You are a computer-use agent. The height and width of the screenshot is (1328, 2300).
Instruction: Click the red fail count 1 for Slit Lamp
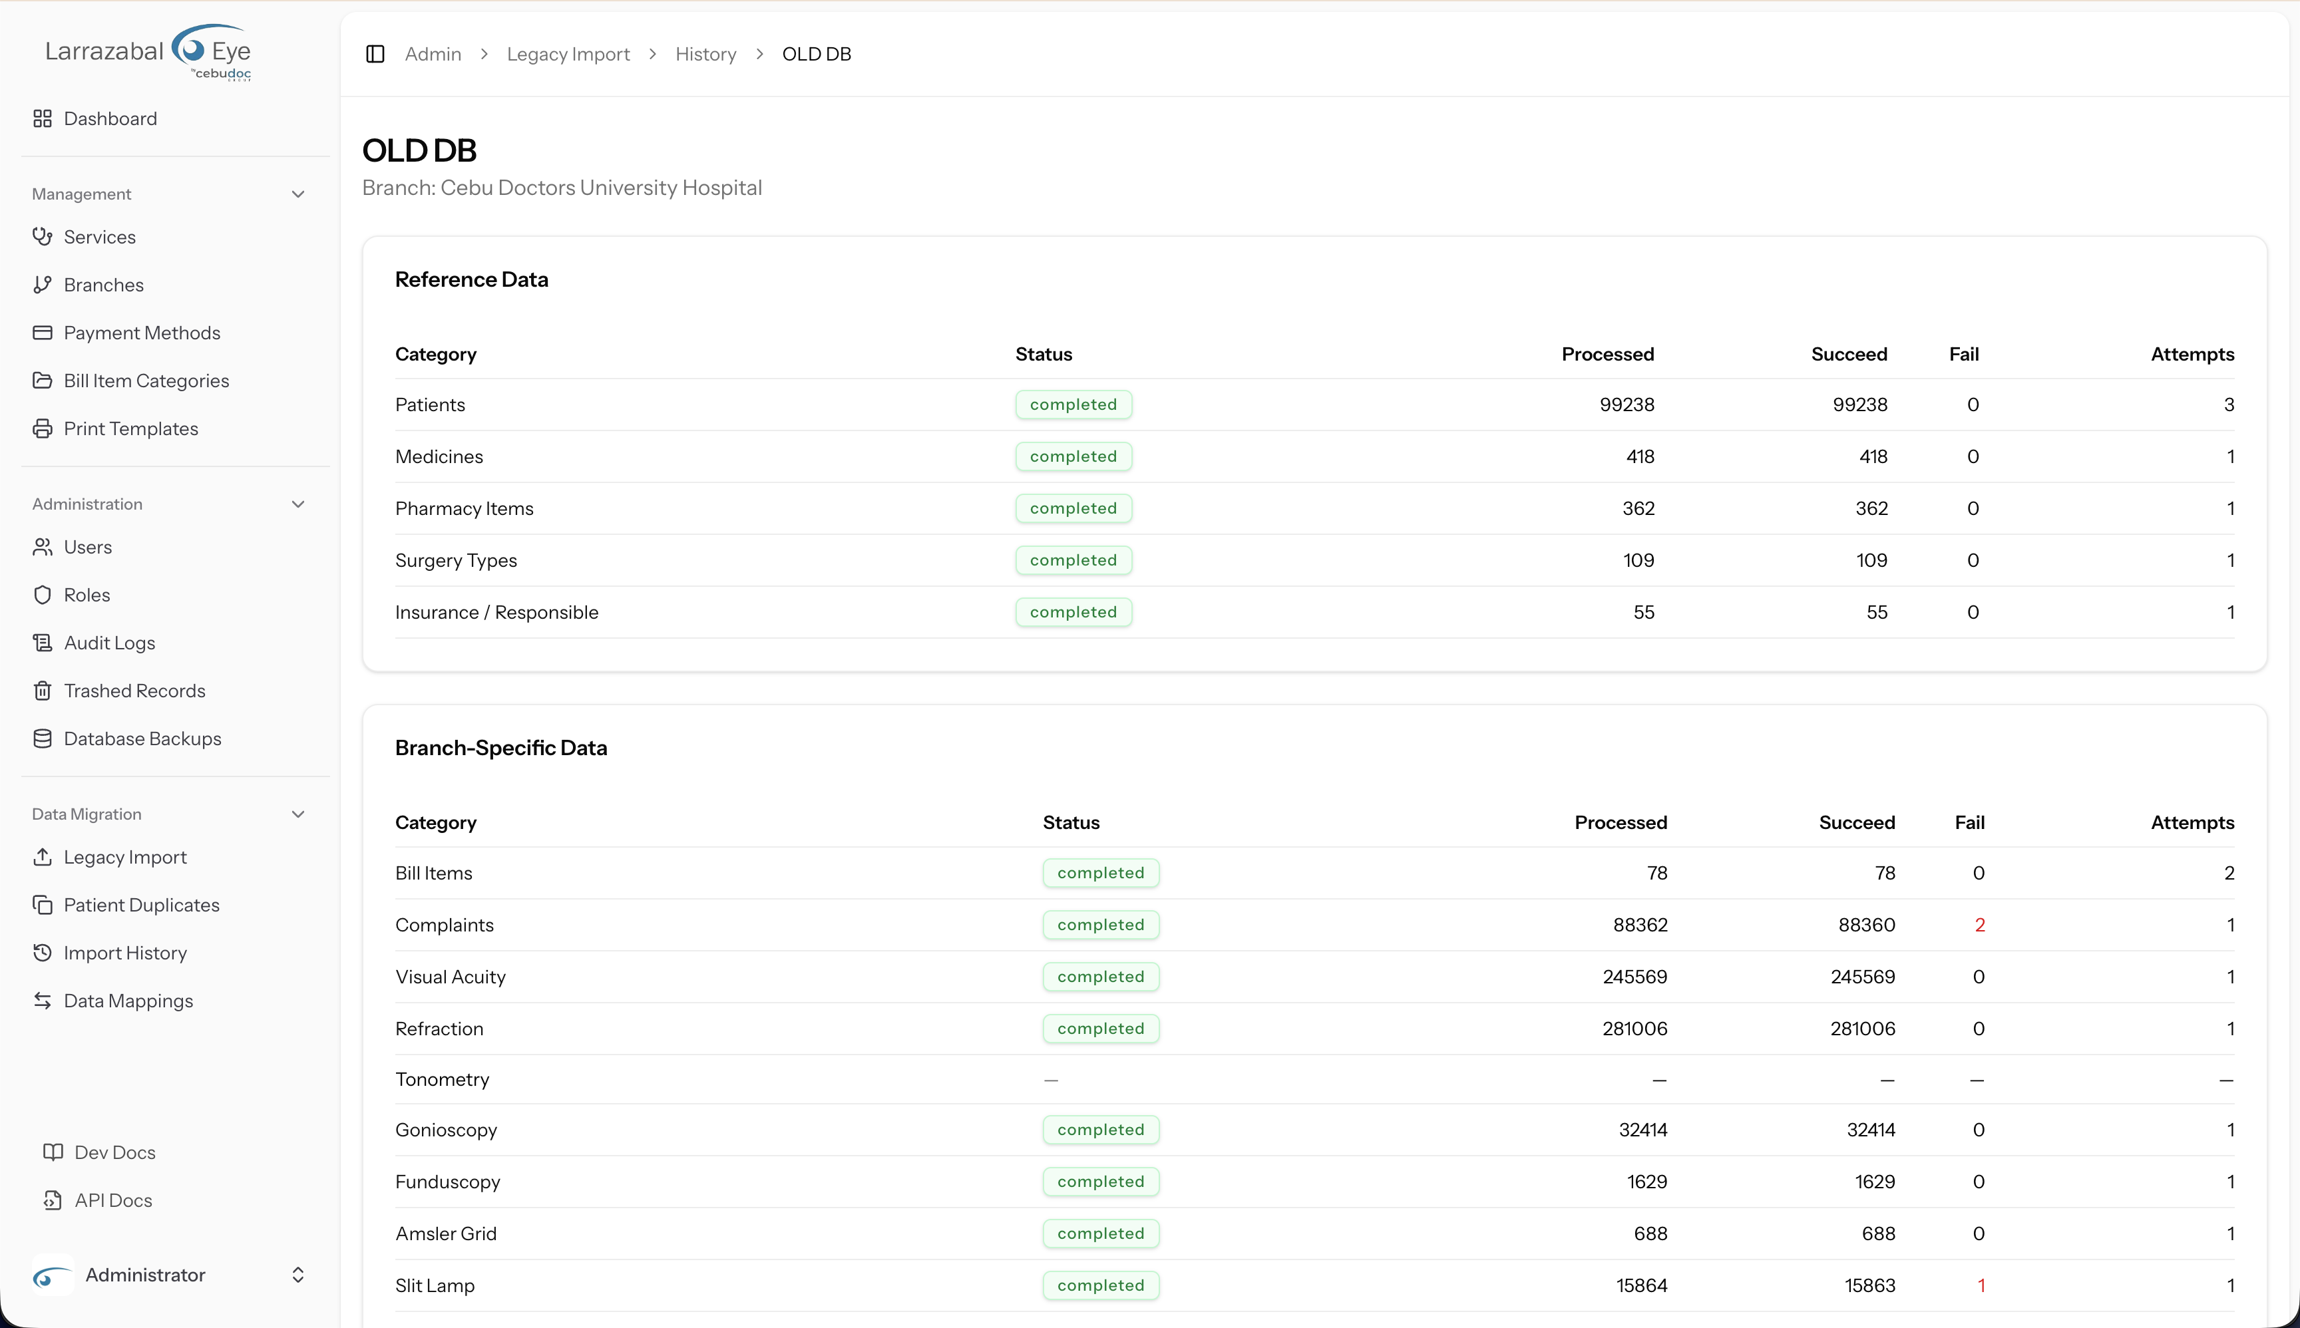(1981, 1285)
